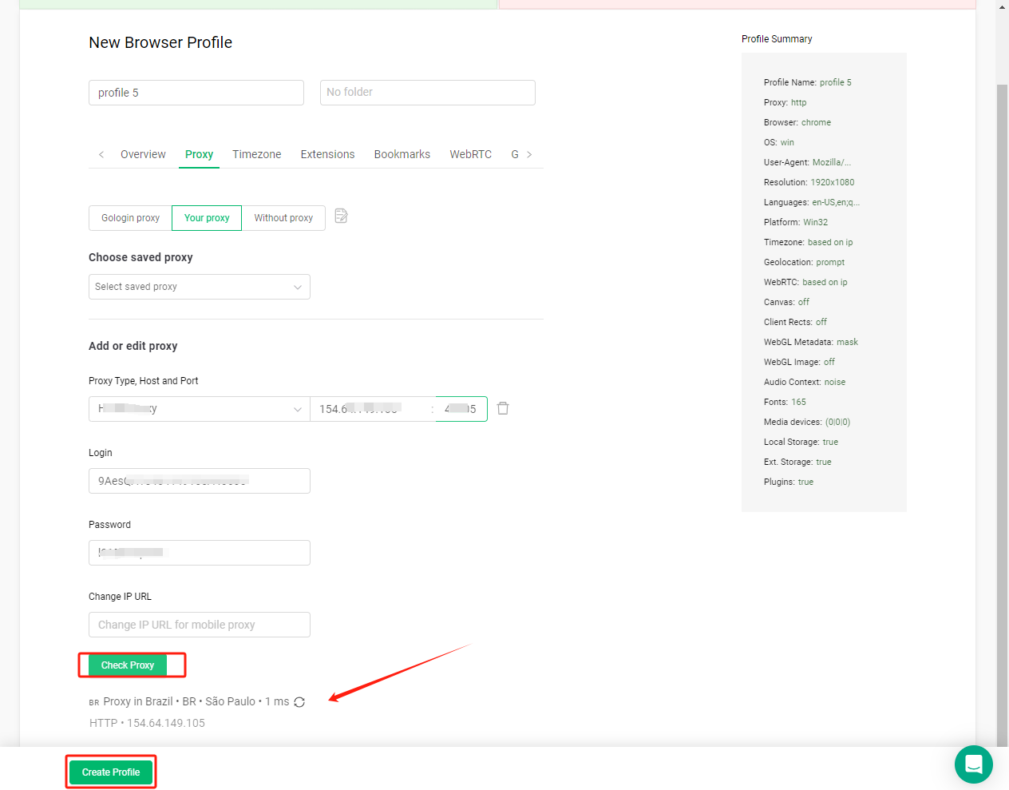Click the Change IP URL input field
This screenshot has width=1009, height=790.
click(x=199, y=625)
